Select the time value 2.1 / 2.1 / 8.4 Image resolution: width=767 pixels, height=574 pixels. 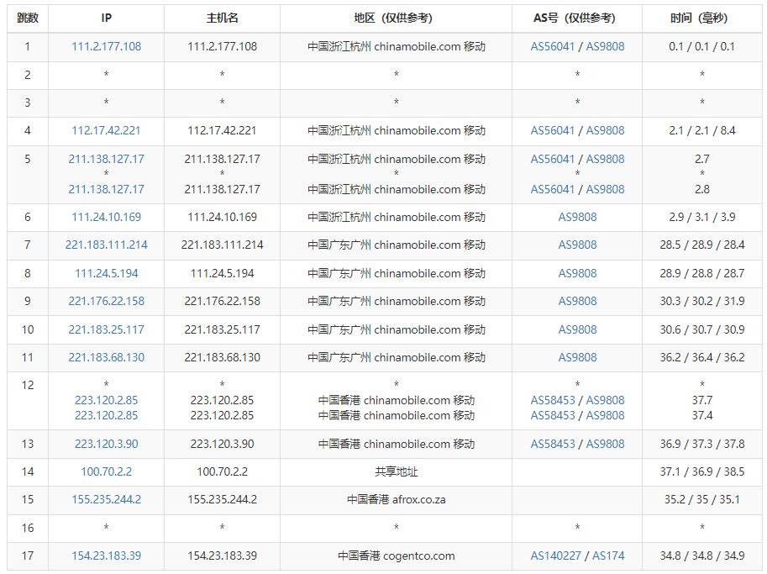(x=702, y=130)
